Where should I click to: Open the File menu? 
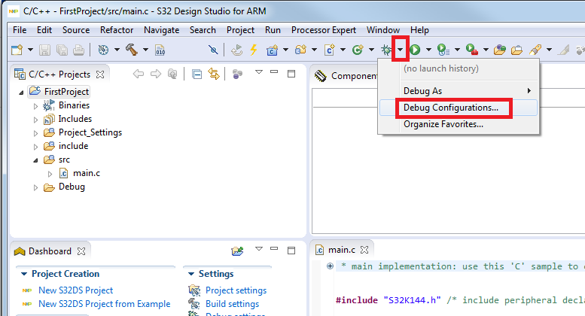(x=20, y=30)
